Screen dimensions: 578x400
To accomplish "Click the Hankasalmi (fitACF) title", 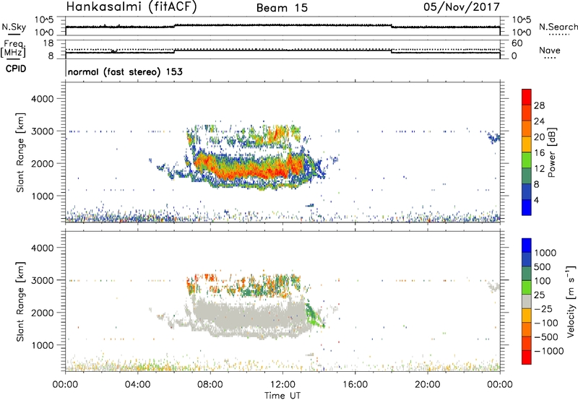I will pos(131,7).
